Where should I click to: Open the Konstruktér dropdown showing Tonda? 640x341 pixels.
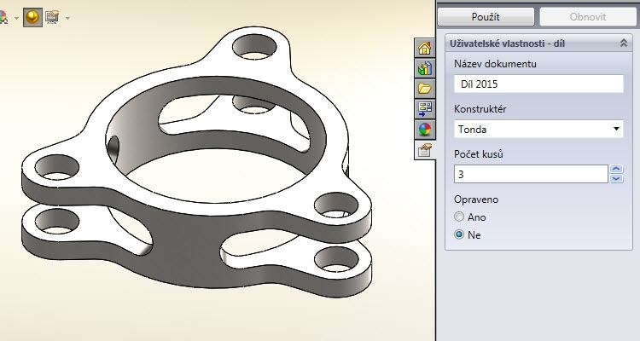[538, 130]
